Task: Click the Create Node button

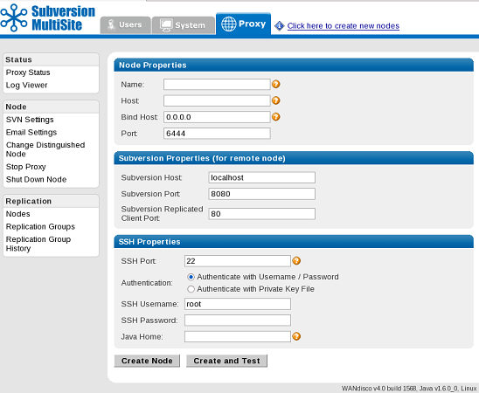Action: pyautogui.click(x=147, y=361)
